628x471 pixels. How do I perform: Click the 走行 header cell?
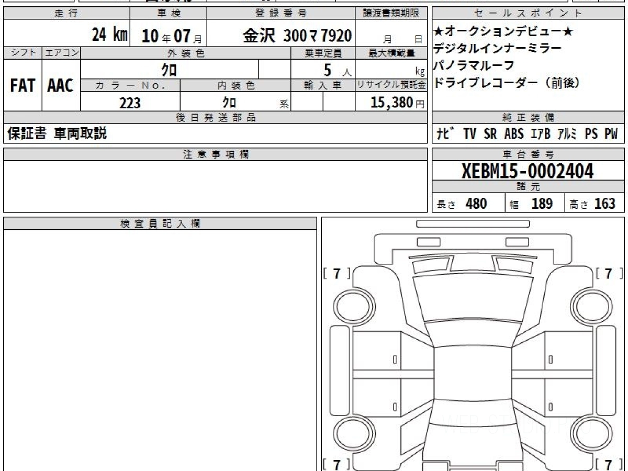point(66,14)
